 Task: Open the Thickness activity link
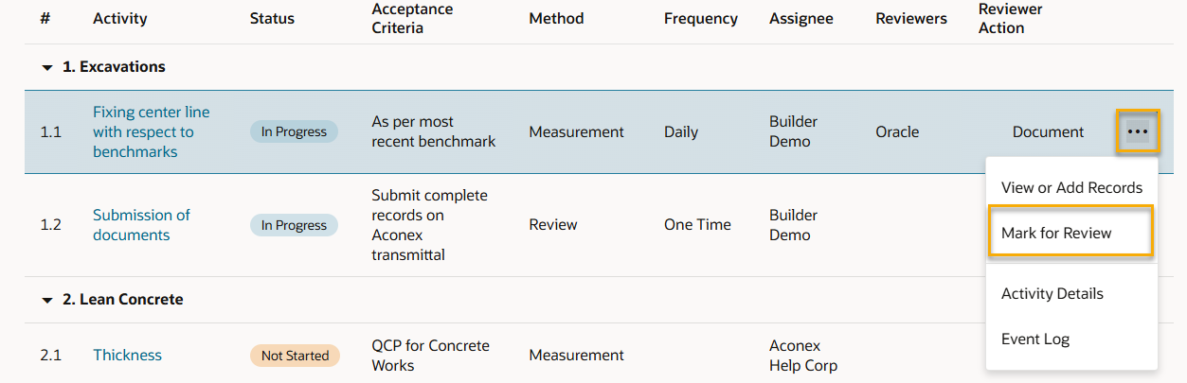[127, 355]
